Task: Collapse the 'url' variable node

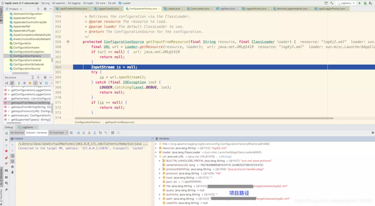Action: coord(156,157)
